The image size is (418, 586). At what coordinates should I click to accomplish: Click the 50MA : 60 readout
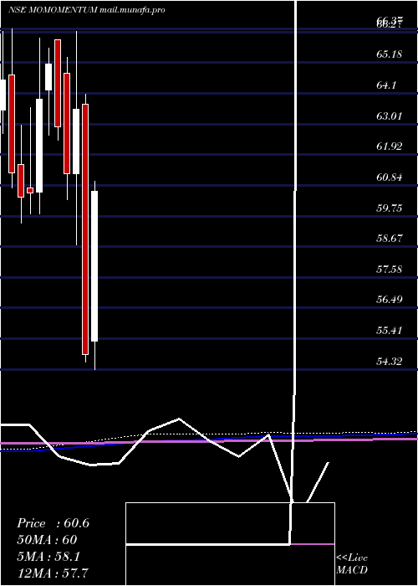(47, 540)
